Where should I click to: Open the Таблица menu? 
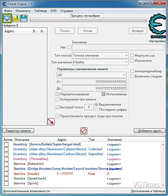coord(40,11)
